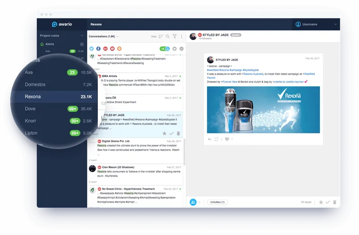This screenshot has height=235, width=359.
Task: Open the Username account dropdown
Action: [316, 24]
